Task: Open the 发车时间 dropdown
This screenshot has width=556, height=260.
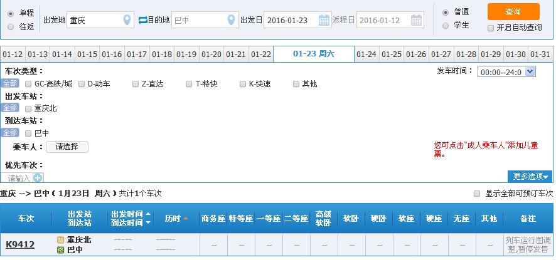Action: (506, 71)
